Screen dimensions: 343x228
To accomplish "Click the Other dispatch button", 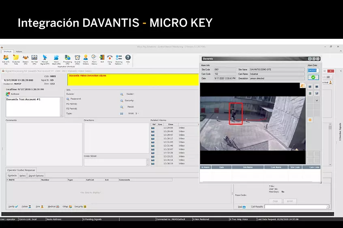I will 67,207.
